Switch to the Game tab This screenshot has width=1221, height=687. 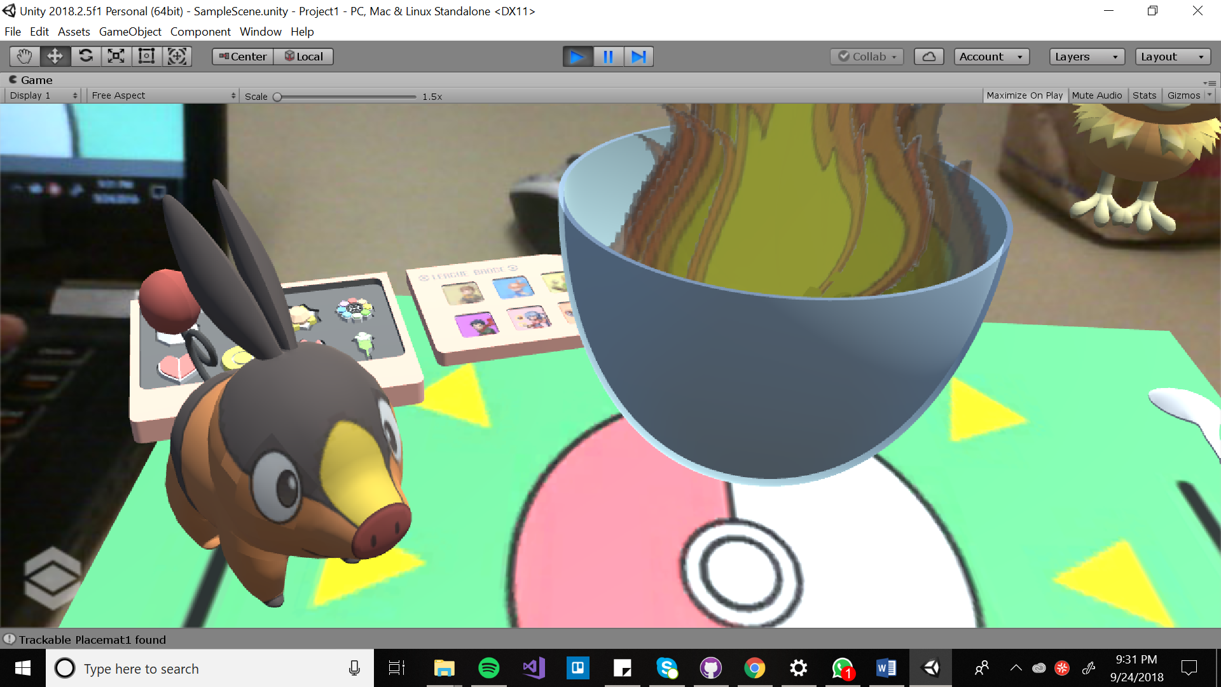31,80
